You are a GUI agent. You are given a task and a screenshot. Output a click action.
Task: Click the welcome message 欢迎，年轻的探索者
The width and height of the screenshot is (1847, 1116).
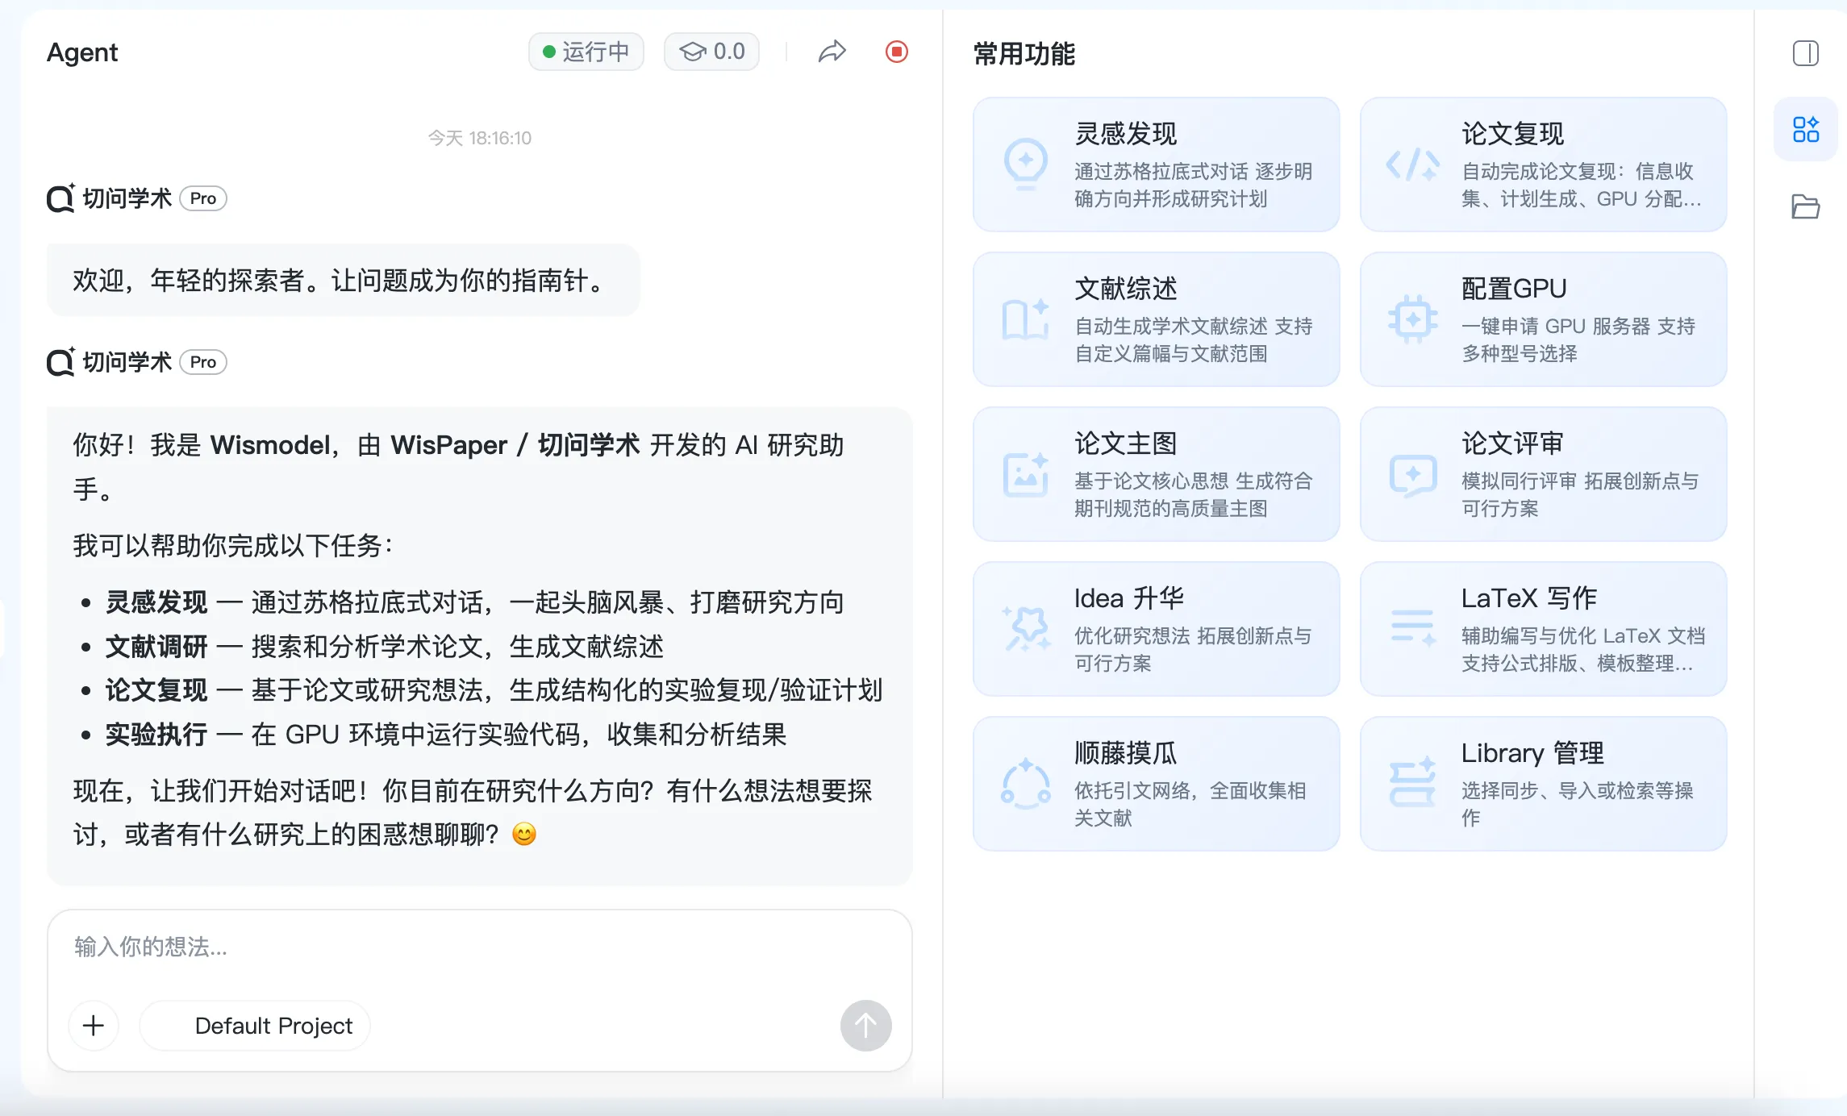tap(343, 281)
